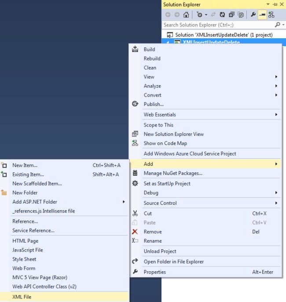This screenshot has height=302, width=286.
Task: Close the Solution Explorer panel
Action: [282, 4]
